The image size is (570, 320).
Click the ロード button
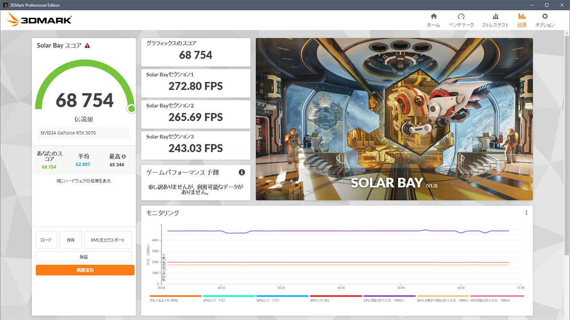click(x=46, y=240)
